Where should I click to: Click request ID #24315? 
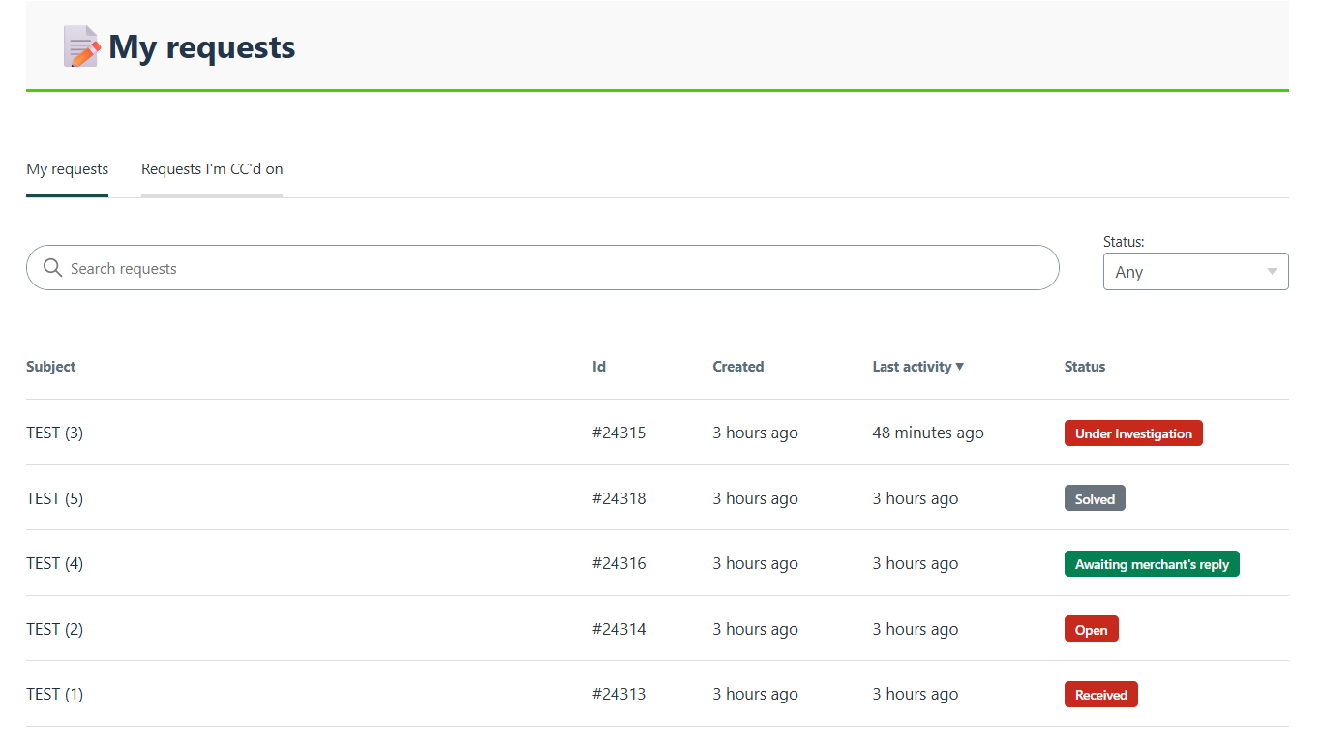coord(618,433)
